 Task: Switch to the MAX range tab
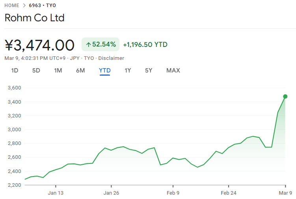pos(173,71)
